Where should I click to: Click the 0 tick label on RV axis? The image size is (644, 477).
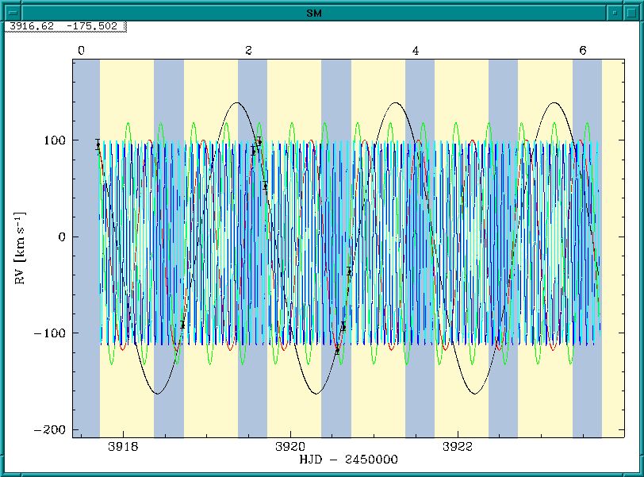click(63, 237)
